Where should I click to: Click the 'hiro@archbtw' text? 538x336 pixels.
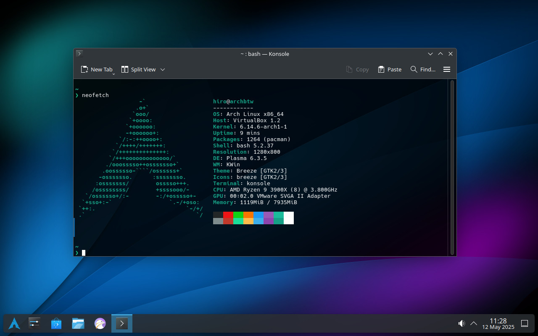click(233, 102)
